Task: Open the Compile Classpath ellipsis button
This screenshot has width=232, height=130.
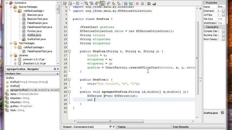Action: (x=223, y=31)
